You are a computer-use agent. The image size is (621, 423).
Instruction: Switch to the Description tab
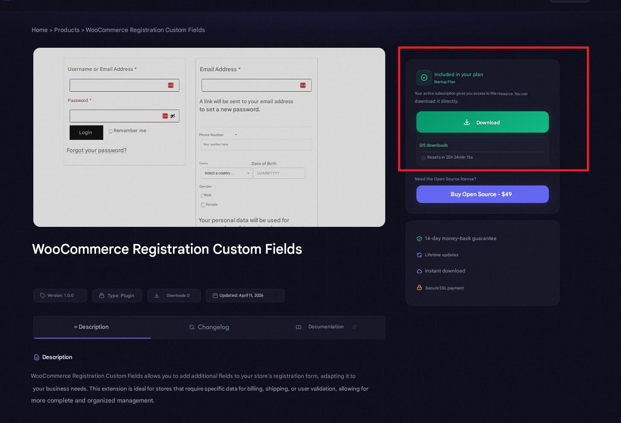(x=92, y=327)
